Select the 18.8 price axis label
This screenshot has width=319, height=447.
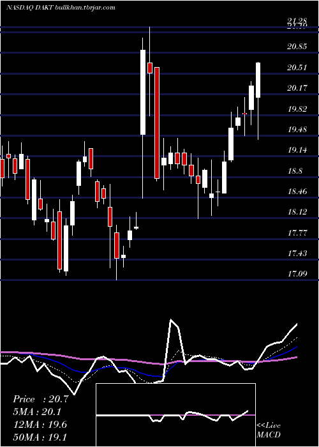[295, 171]
